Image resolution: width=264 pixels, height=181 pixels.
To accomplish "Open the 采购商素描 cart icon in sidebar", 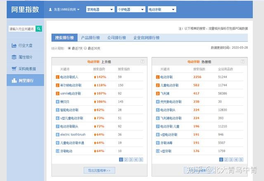I will tap(14, 69).
